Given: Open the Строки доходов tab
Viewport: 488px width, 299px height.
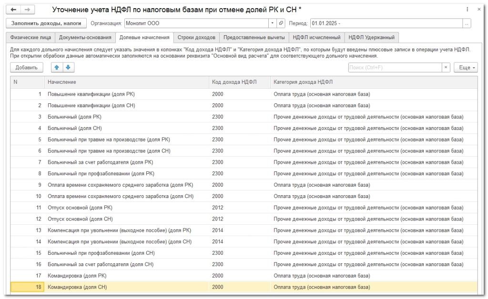Looking at the screenshot, I should (196, 37).
